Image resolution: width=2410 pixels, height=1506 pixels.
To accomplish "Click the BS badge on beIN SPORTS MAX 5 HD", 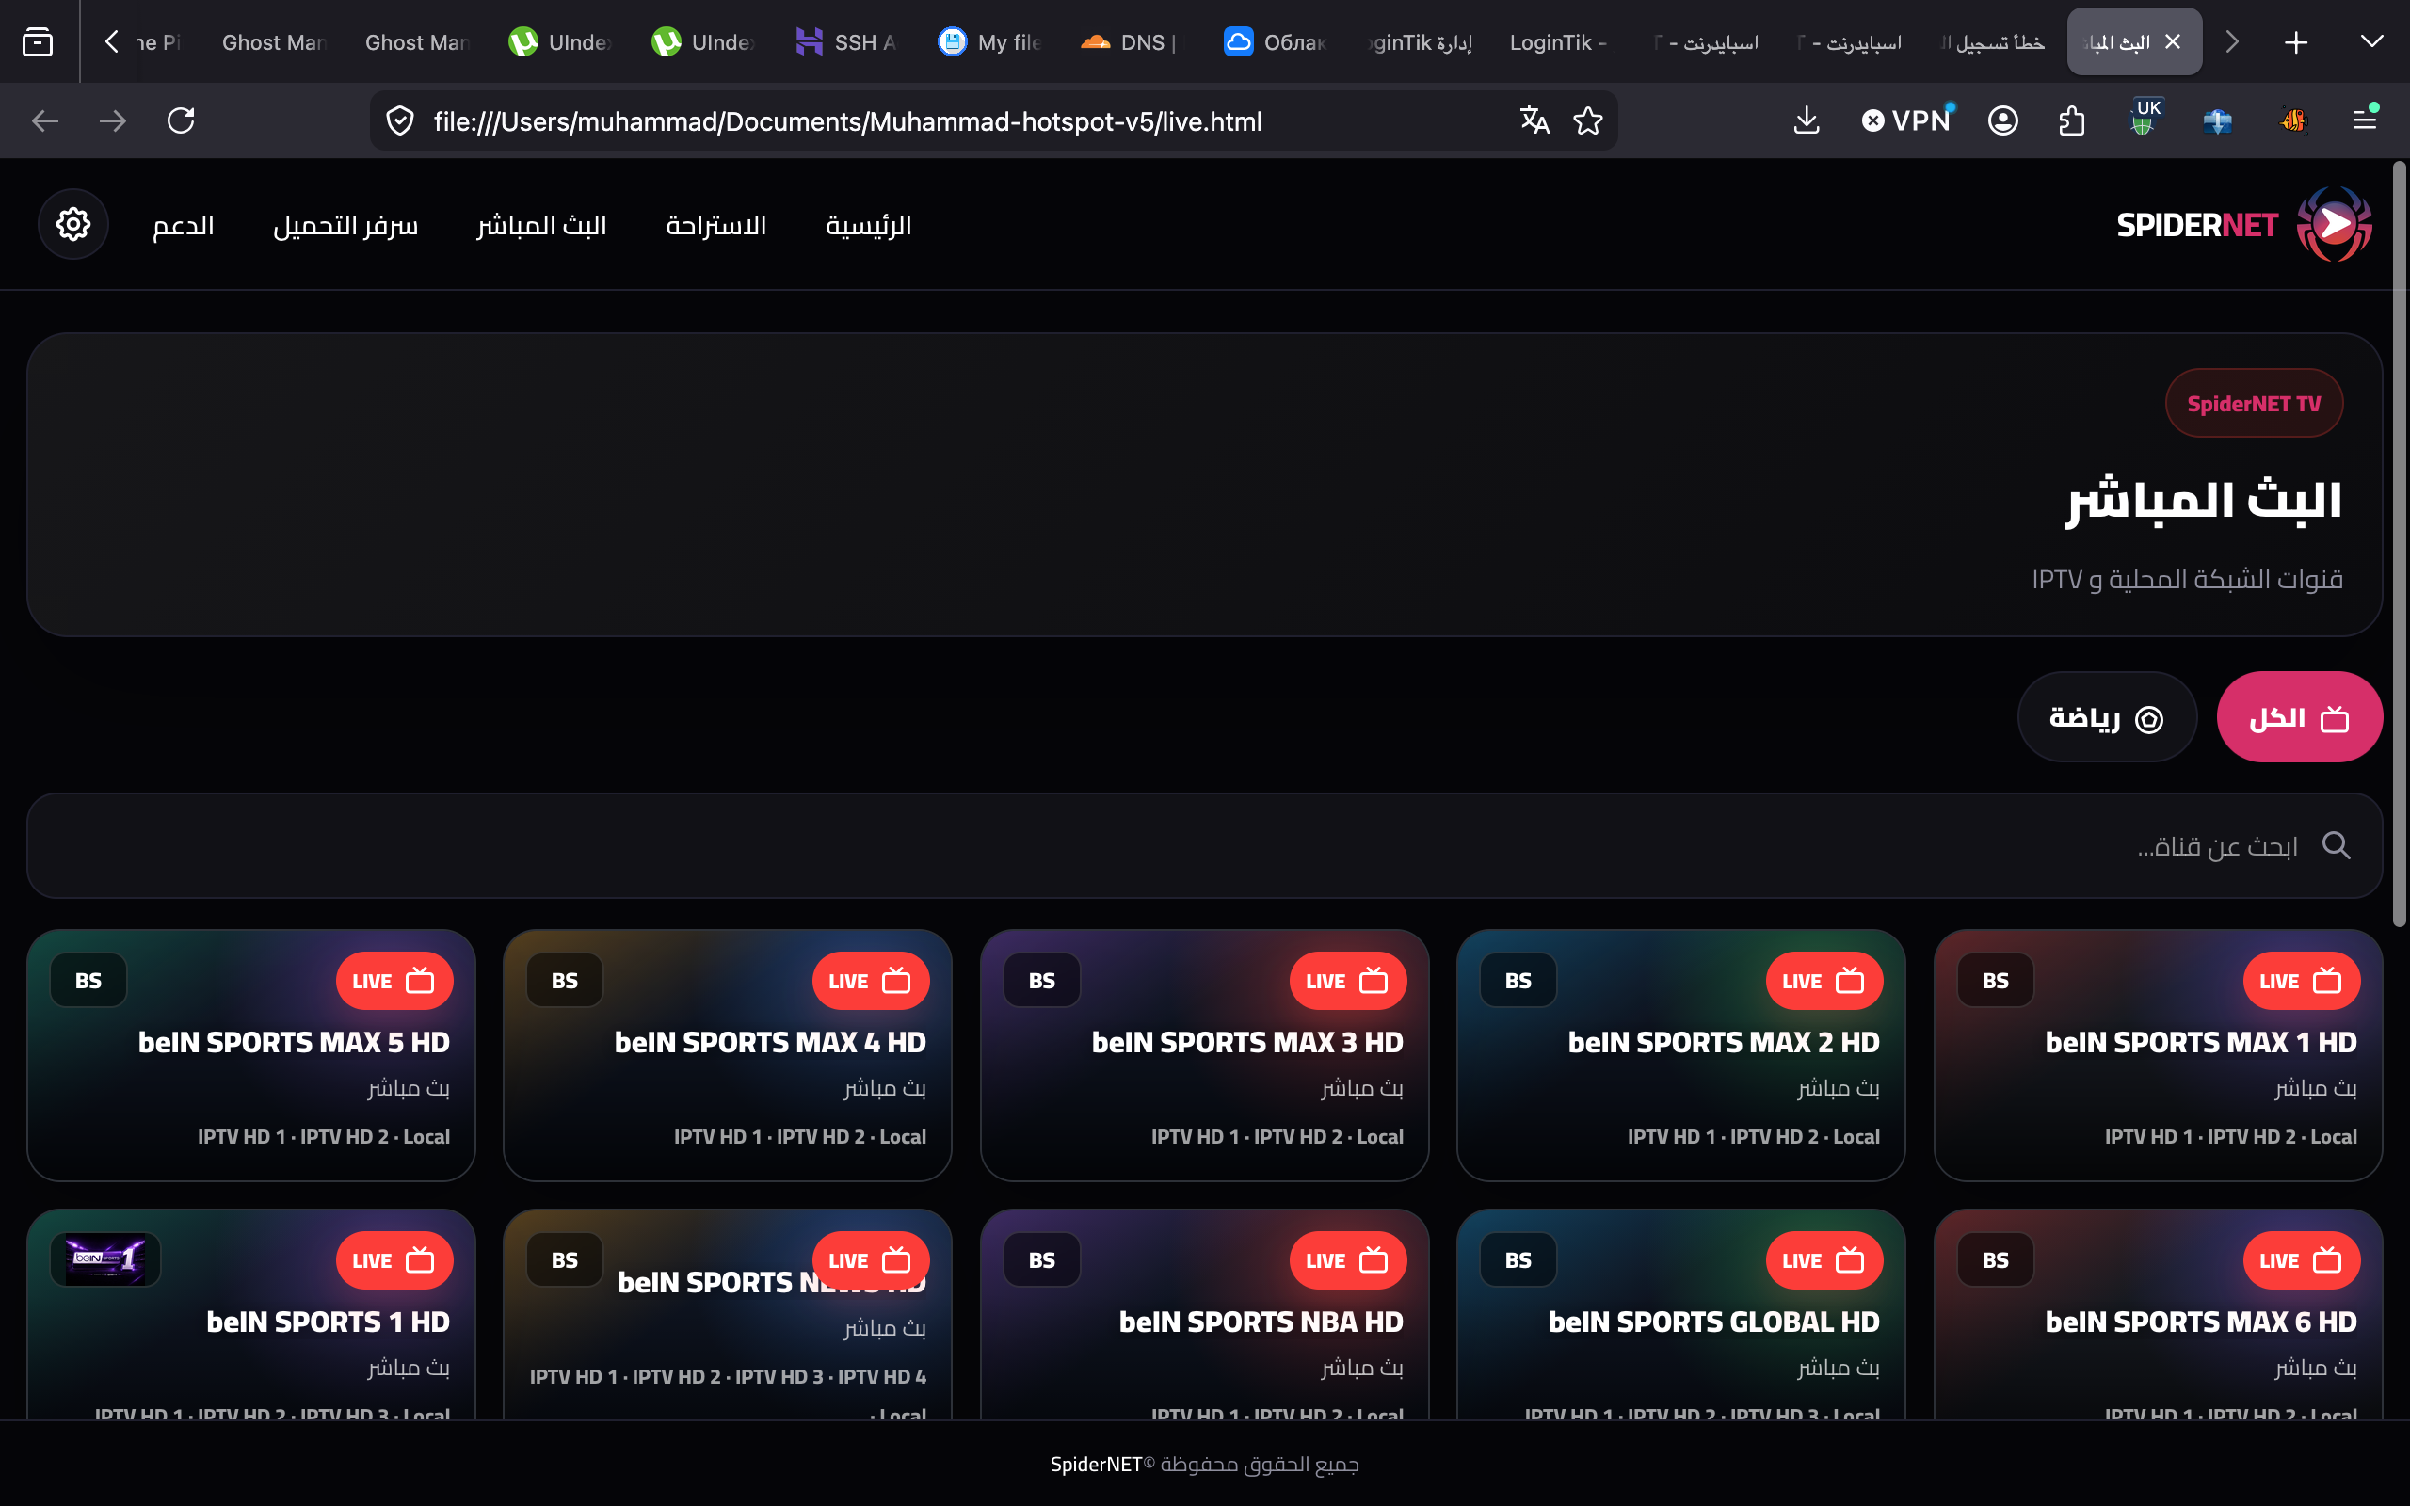I will point(88,981).
